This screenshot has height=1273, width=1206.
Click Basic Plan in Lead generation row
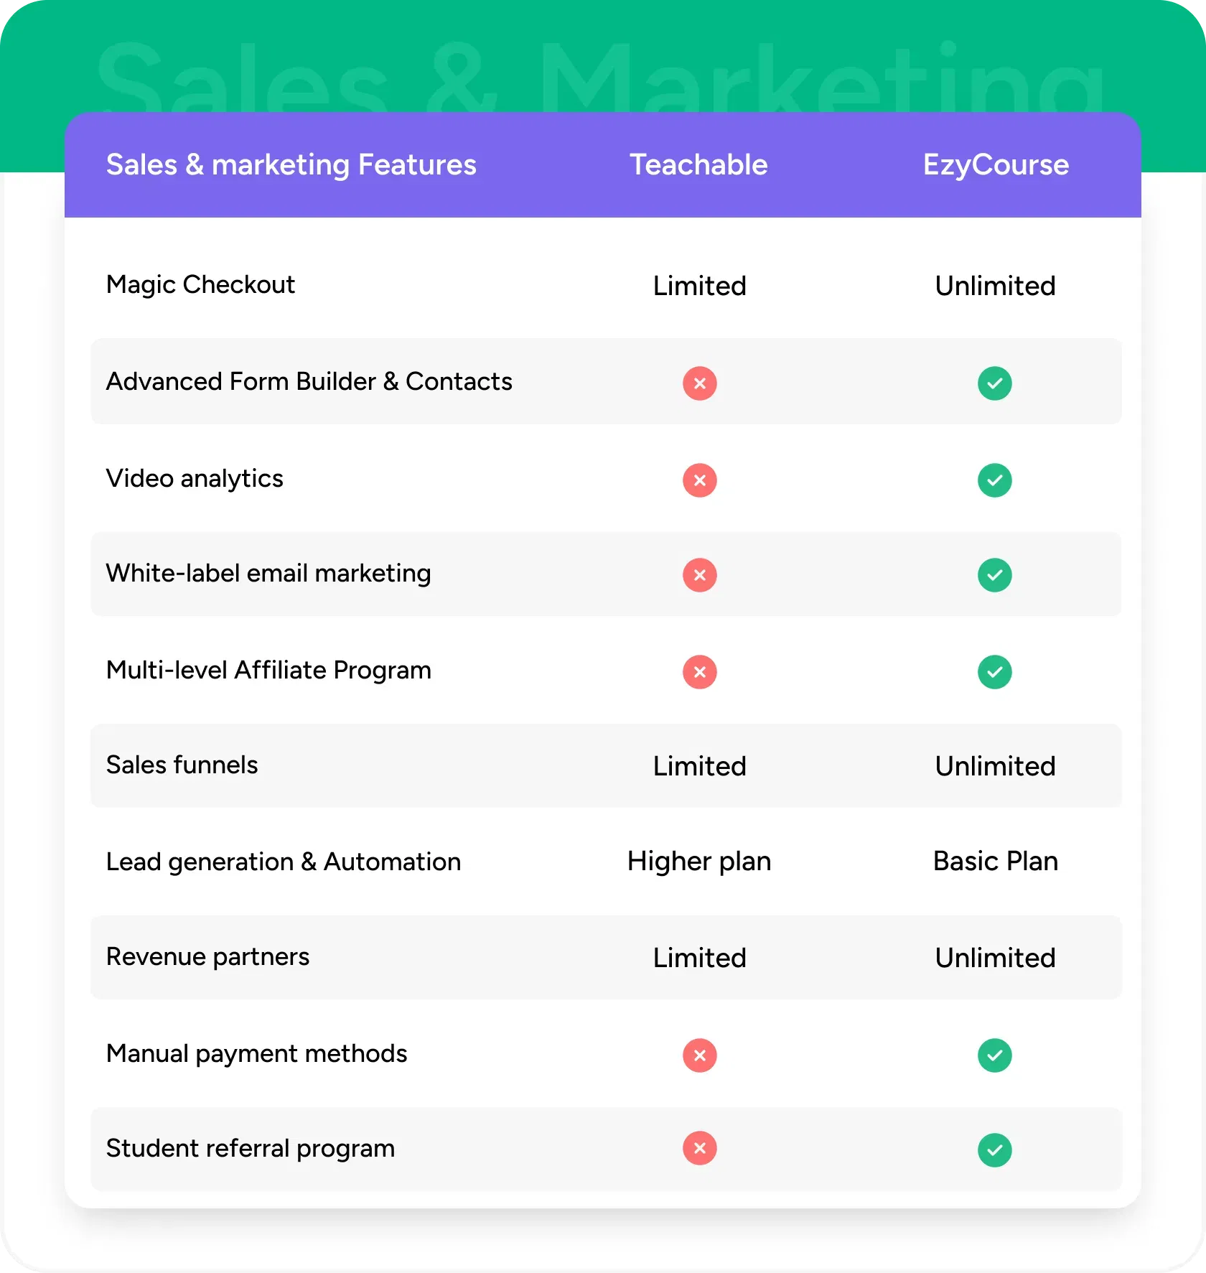pyautogui.click(x=996, y=861)
